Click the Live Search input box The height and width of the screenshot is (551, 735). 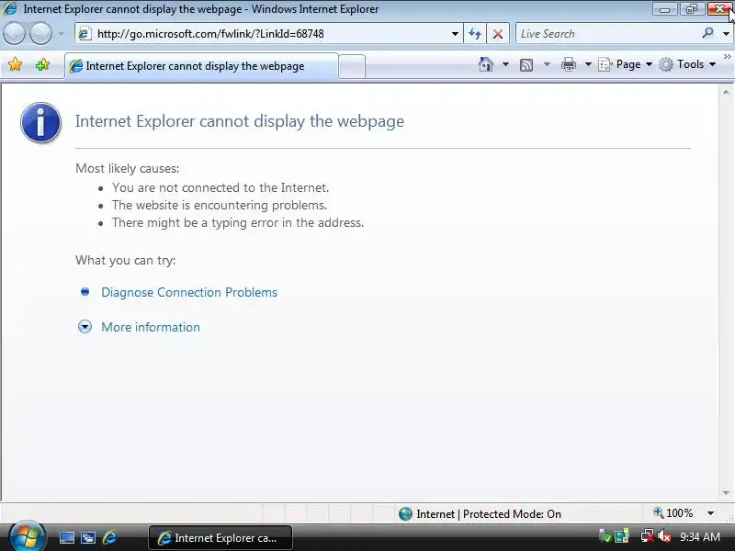pyautogui.click(x=607, y=34)
